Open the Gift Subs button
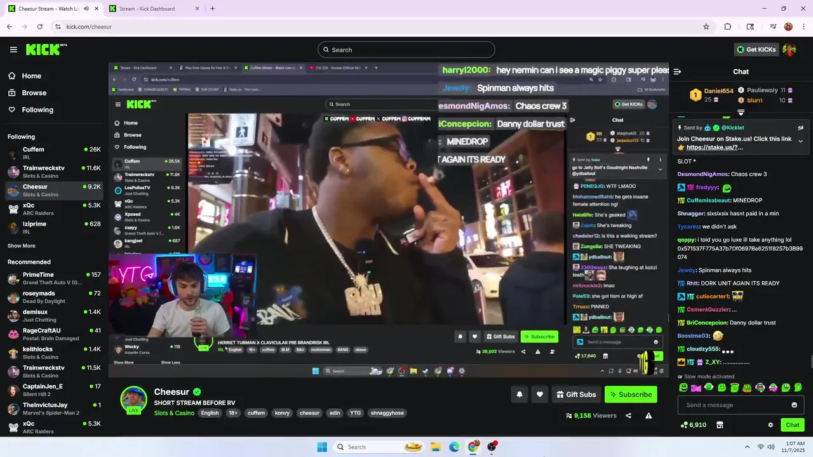Screen dimensions: 813x457 (x=576, y=394)
